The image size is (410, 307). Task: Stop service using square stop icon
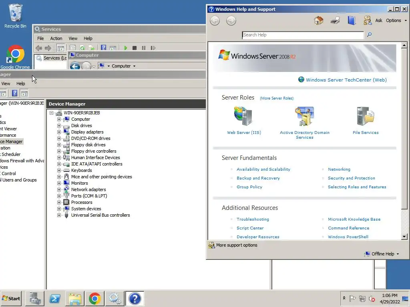pyautogui.click(x=135, y=48)
